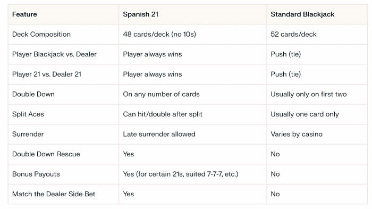
Task: Select the Spanish 21 column header
Action: (x=140, y=14)
